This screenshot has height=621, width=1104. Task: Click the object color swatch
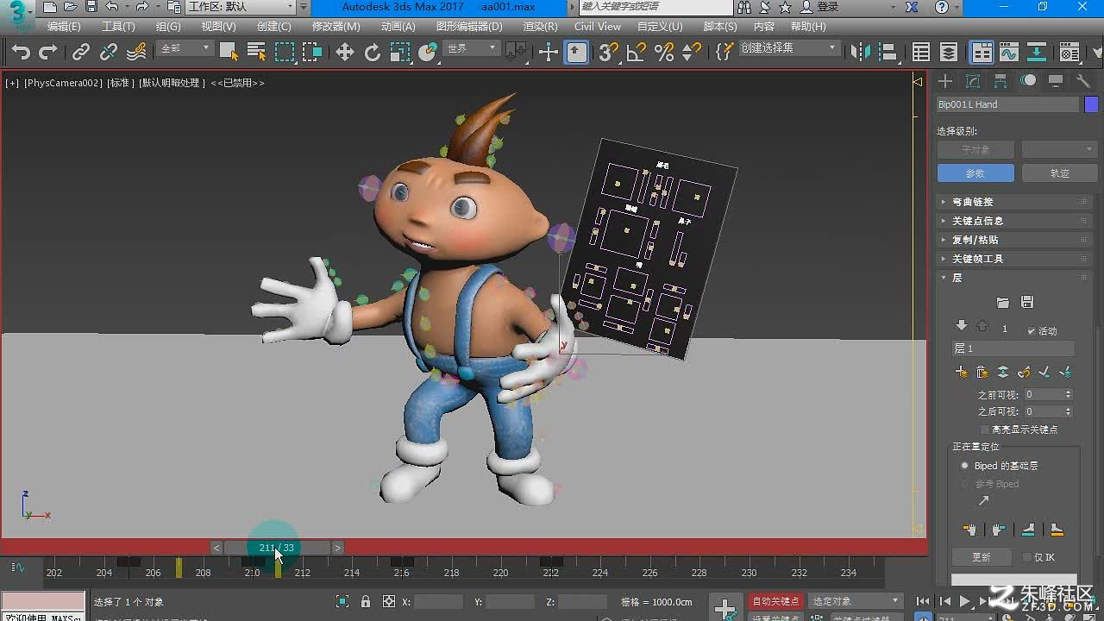pyautogui.click(x=1091, y=104)
